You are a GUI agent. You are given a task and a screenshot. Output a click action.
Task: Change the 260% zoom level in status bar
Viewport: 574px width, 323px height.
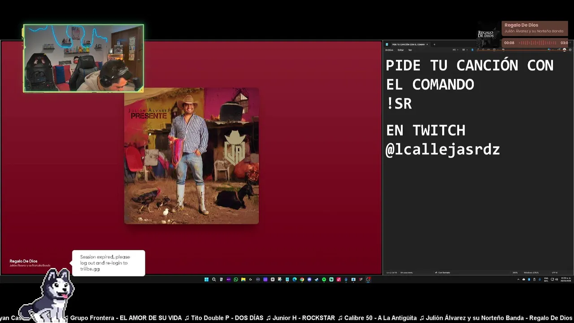(515, 272)
